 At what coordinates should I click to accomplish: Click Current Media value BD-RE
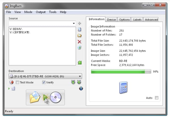[x=123, y=61]
